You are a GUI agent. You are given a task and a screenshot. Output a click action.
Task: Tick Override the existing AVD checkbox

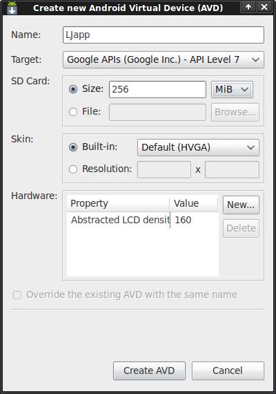point(17,295)
